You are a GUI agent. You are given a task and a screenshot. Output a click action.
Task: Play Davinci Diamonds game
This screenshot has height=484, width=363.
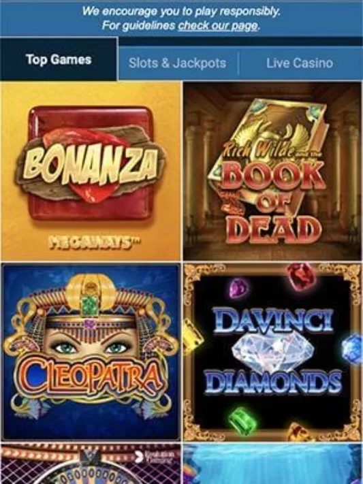272,352
